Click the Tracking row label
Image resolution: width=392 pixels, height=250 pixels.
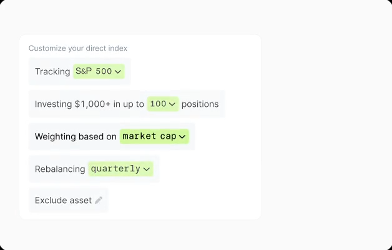point(52,72)
